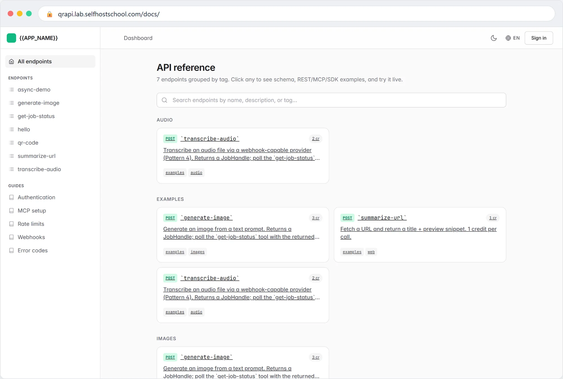Click POST badge on IMAGES generate-image card

point(170,357)
